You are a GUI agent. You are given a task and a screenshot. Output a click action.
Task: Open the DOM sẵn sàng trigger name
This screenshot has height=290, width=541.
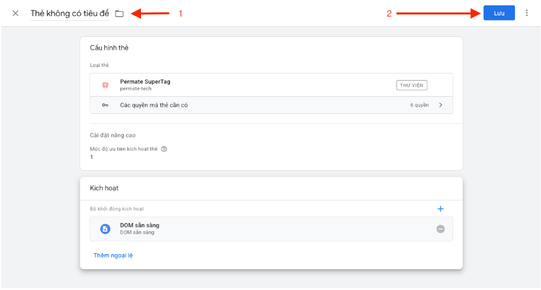(139, 225)
